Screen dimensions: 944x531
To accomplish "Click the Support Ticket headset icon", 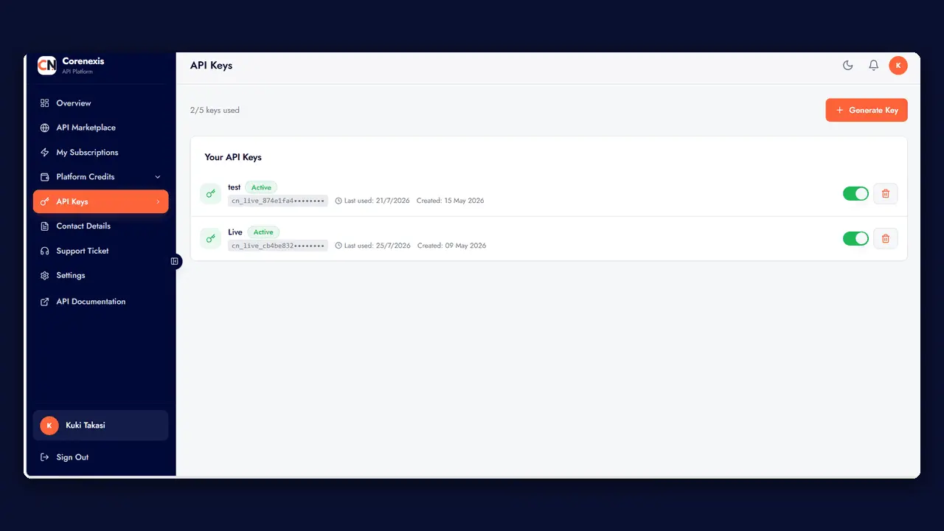I will [45, 251].
